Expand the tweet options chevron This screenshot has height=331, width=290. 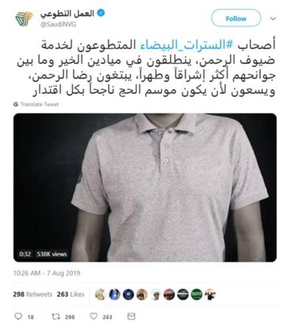[273, 19]
